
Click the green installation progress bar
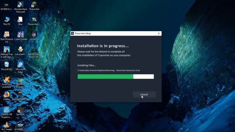(x=116, y=77)
